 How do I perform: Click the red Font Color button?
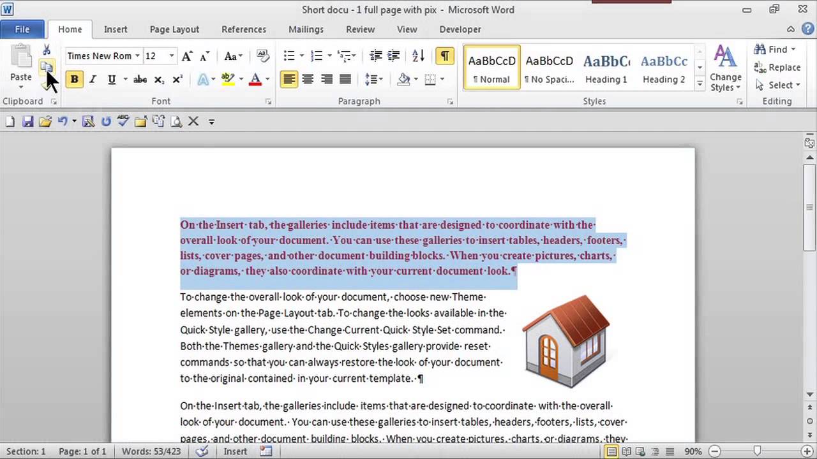click(x=255, y=80)
